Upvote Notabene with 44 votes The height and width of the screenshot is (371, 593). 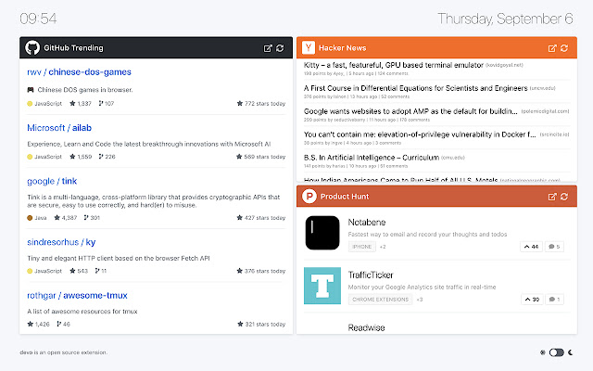pyautogui.click(x=531, y=247)
